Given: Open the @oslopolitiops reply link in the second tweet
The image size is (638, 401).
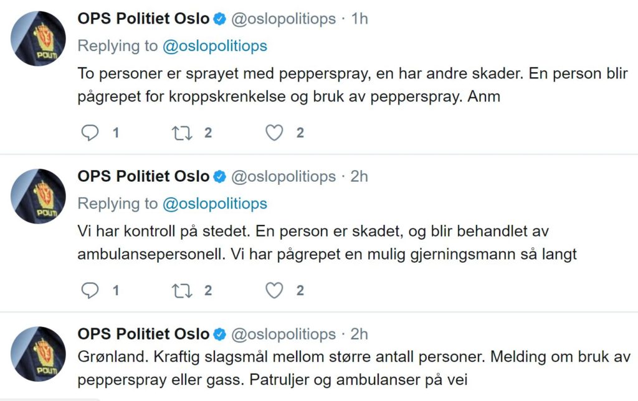Looking at the screenshot, I should (x=214, y=204).
